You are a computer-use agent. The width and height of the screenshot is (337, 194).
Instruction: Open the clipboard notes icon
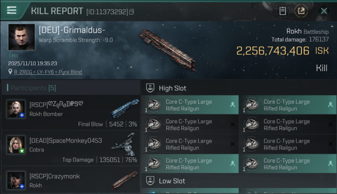coord(283,11)
